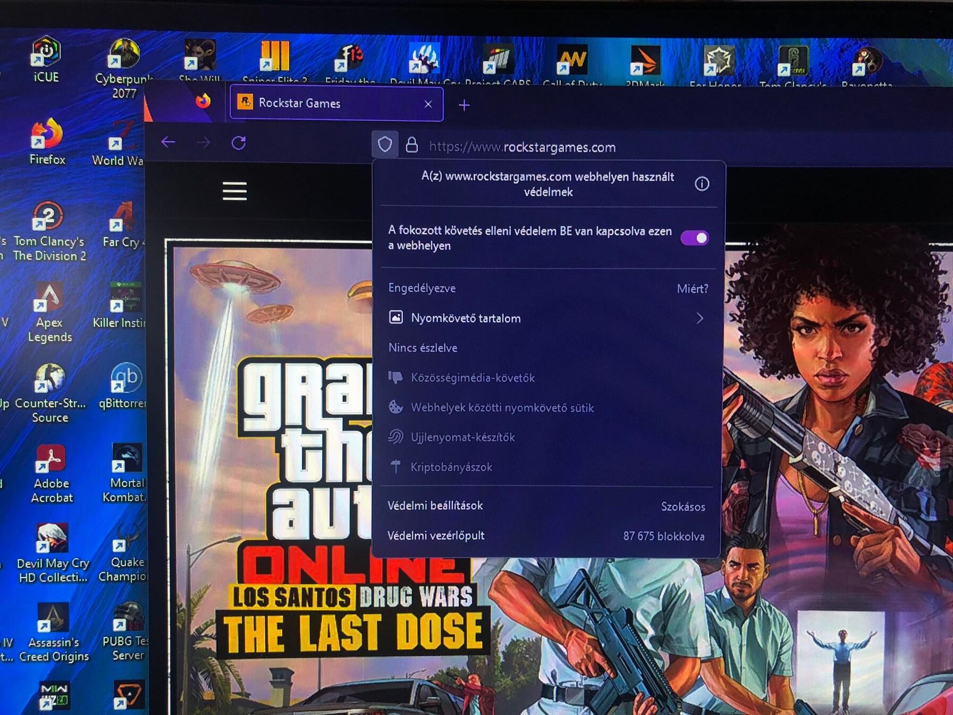Click the Killer Instinct desktop icon
This screenshot has width=953, height=715.
click(121, 306)
